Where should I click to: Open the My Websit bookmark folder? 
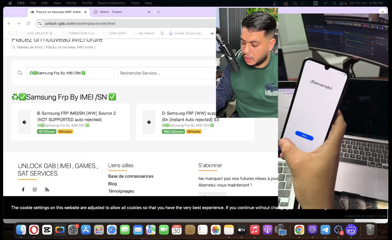pos(144,33)
